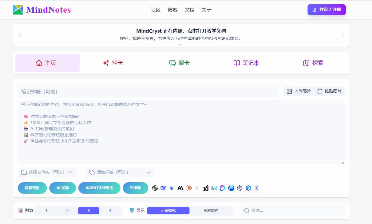The width and height of the screenshot is (372, 224).
Task: Click the magnifier icon in search box
Action: (x=247, y=210)
